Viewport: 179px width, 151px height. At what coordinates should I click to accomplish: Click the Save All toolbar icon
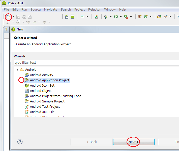click(24, 17)
